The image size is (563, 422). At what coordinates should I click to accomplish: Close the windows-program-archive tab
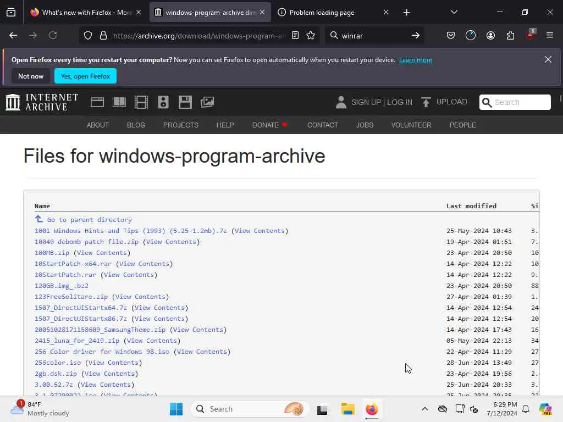pos(262,13)
